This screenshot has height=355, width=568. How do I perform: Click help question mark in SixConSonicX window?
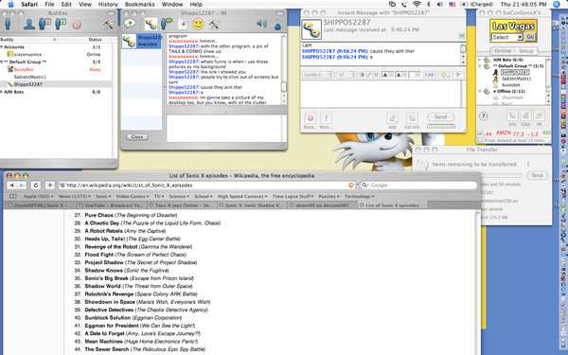[x=483, y=116]
